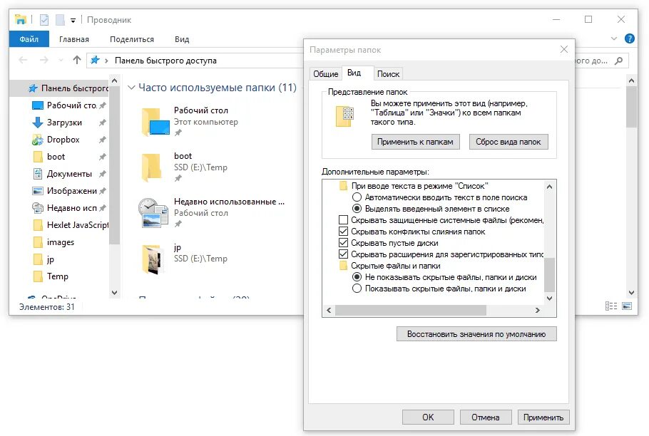Open recent locations dropdown arrow
The height and width of the screenshot is (436, 649).
(61, 61)
